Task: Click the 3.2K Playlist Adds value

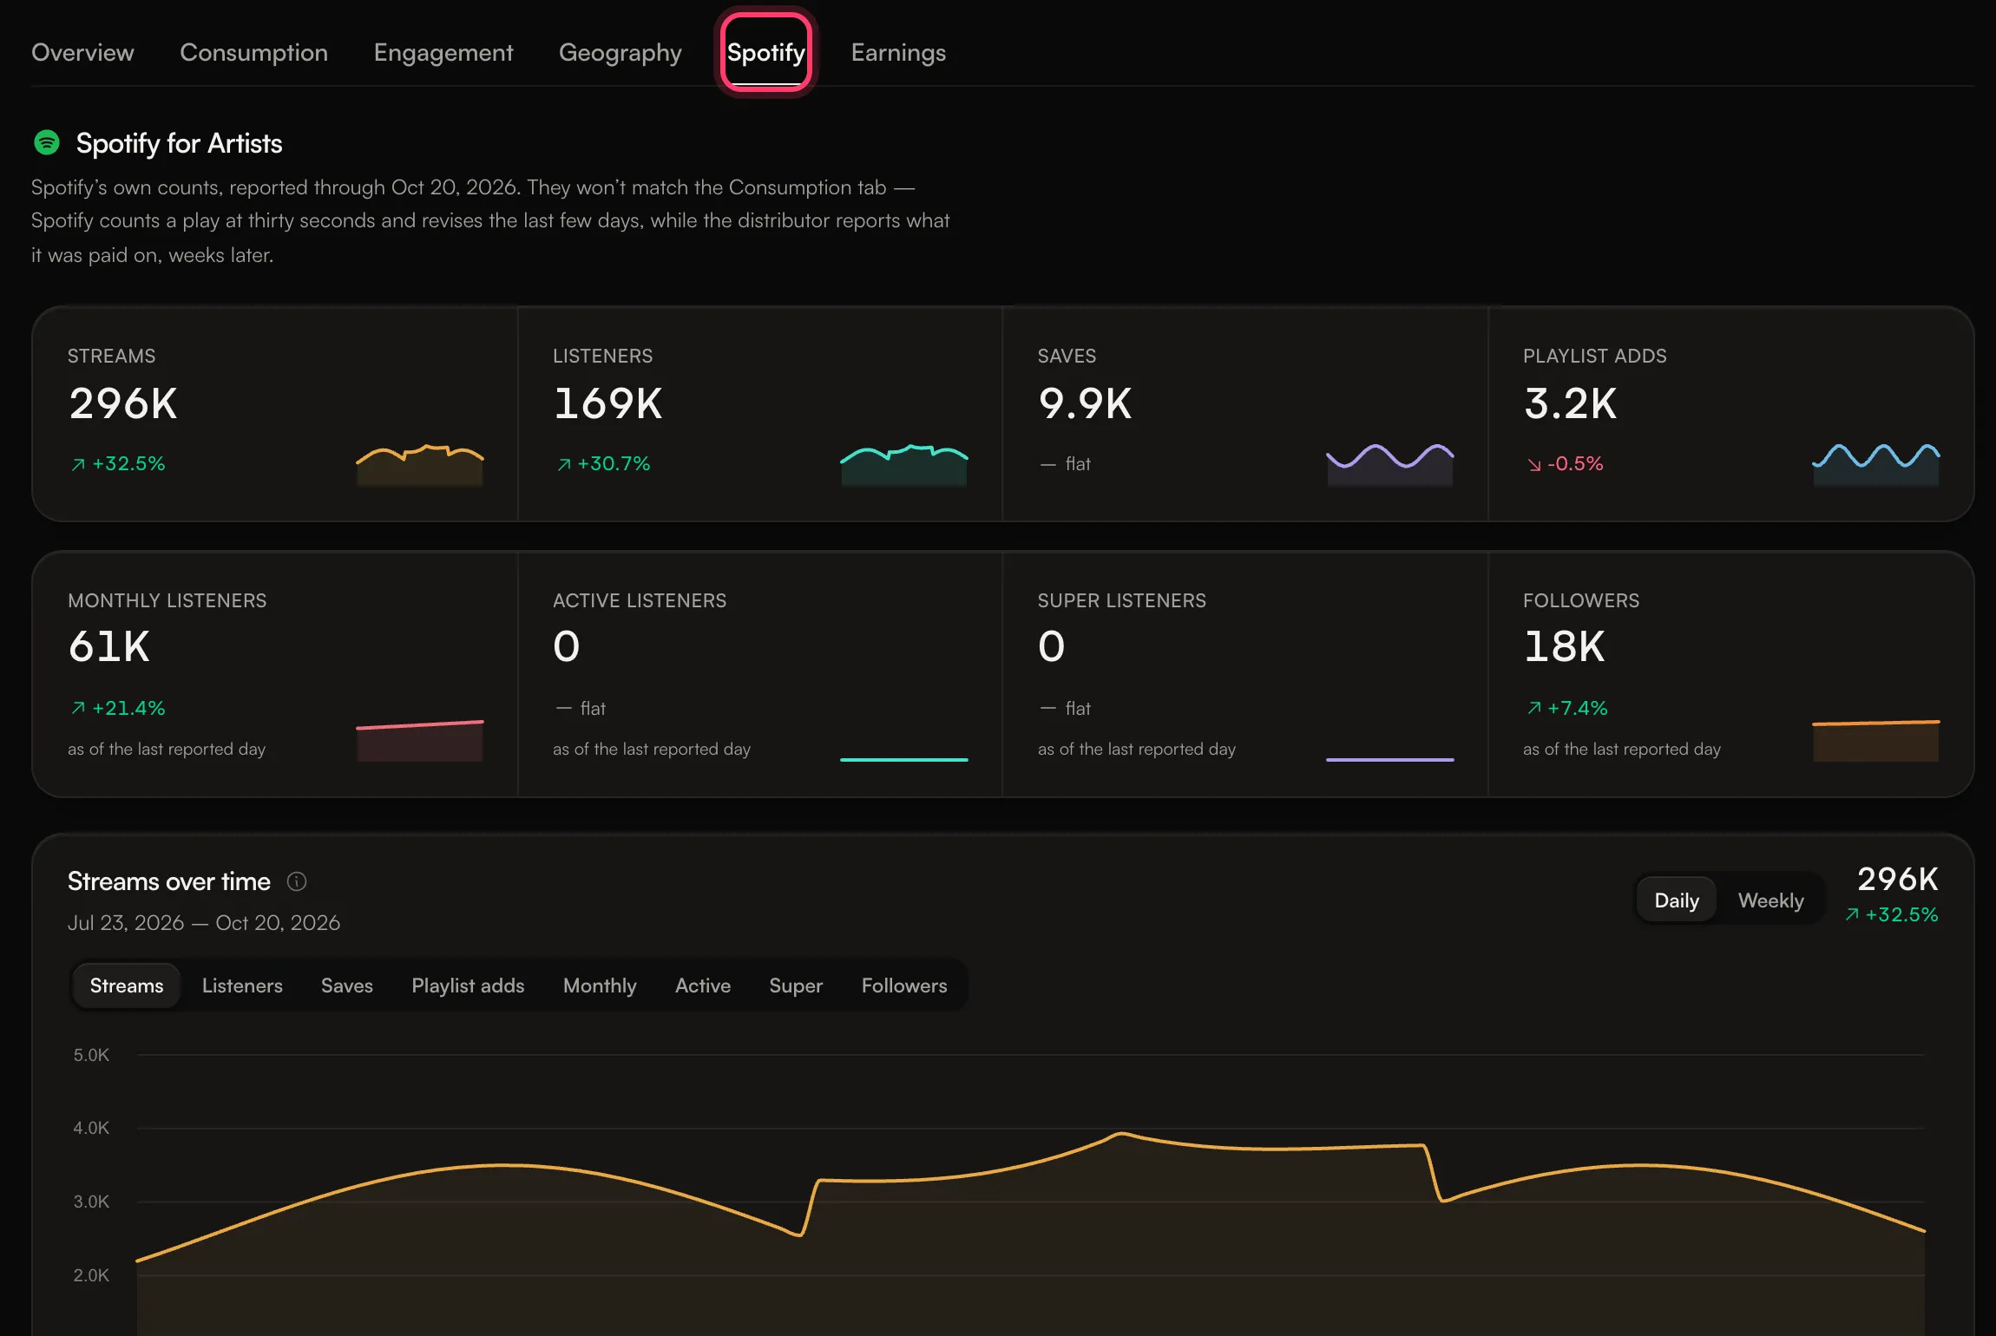Action: pos(1570,403)
